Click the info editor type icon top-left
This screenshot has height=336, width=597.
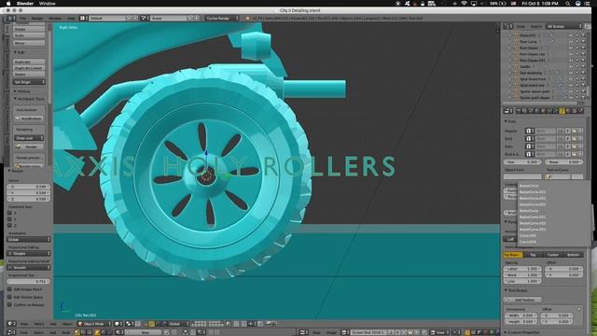click(10, 18)
